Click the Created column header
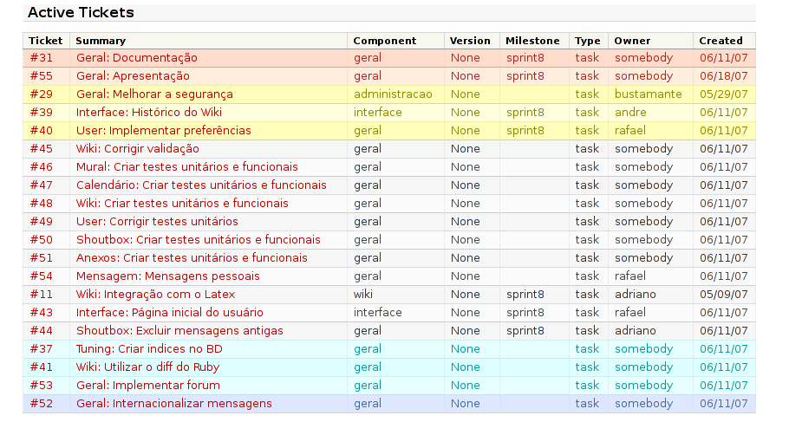 721,41
